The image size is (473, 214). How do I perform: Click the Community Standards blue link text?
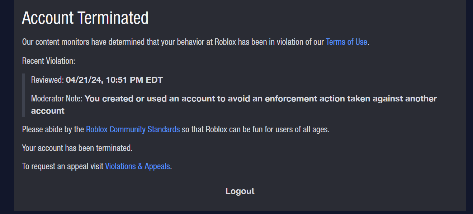tap(133, 129)
